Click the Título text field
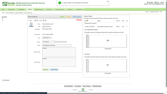This screenshot has height=94, width=167. 57,45
